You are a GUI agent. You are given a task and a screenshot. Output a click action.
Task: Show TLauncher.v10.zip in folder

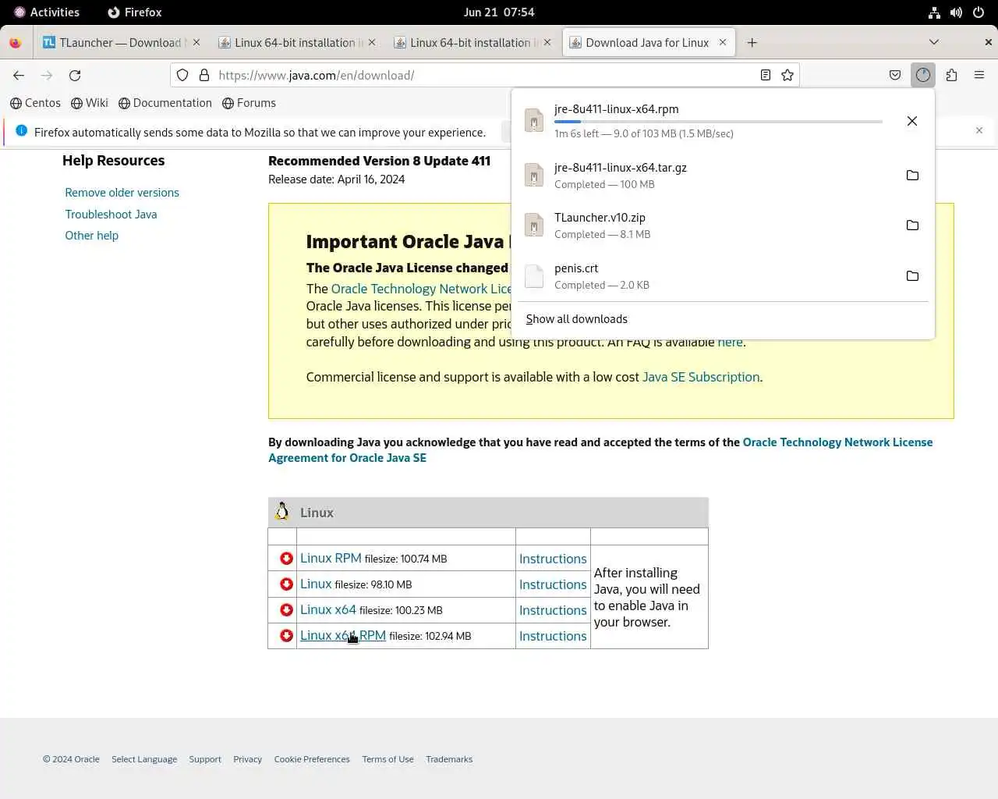912,225
